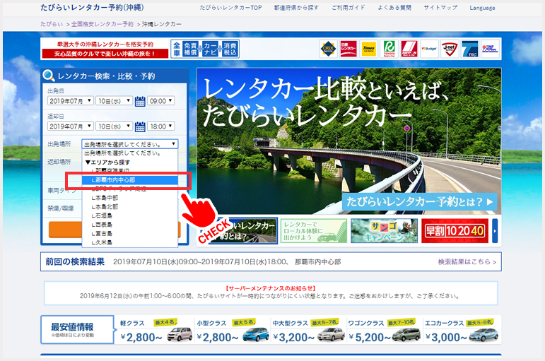Select the ワゴンクラス ¥5,200~ price card
Image resolution: width=545 pixels, height=361 pixels.
384,331
